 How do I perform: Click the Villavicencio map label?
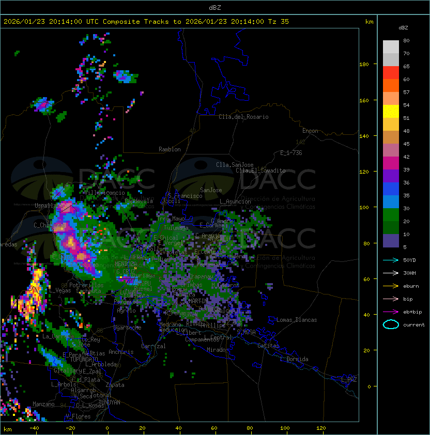click(104, 193)
